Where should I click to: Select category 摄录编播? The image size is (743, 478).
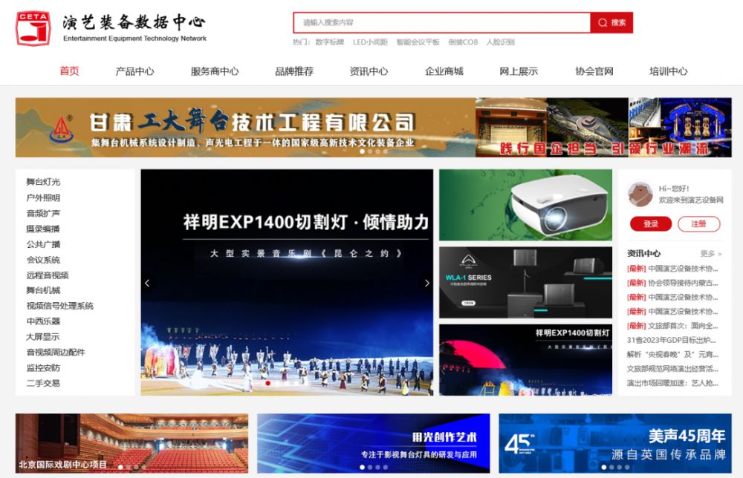point(43,229)
